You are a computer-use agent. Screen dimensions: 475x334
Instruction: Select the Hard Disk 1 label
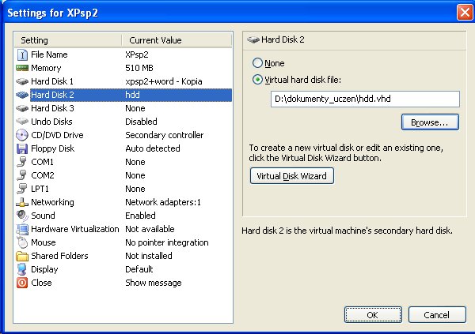[52, 81]
